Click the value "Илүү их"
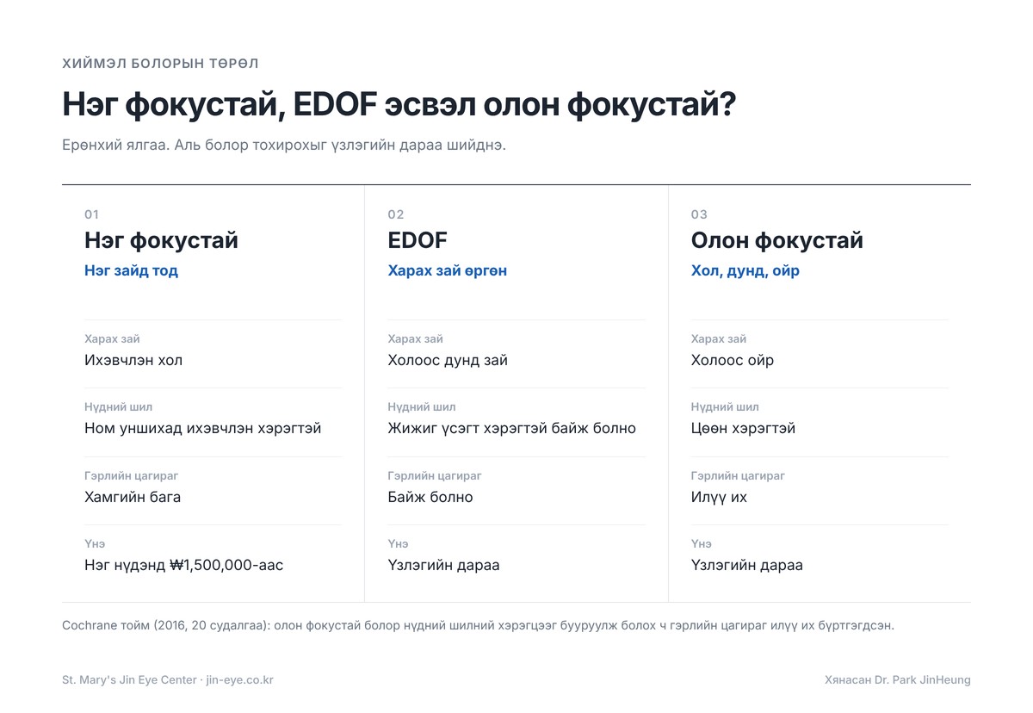Image resolution: width=1033 pixels, height=713 pixels. coord(719,497)
